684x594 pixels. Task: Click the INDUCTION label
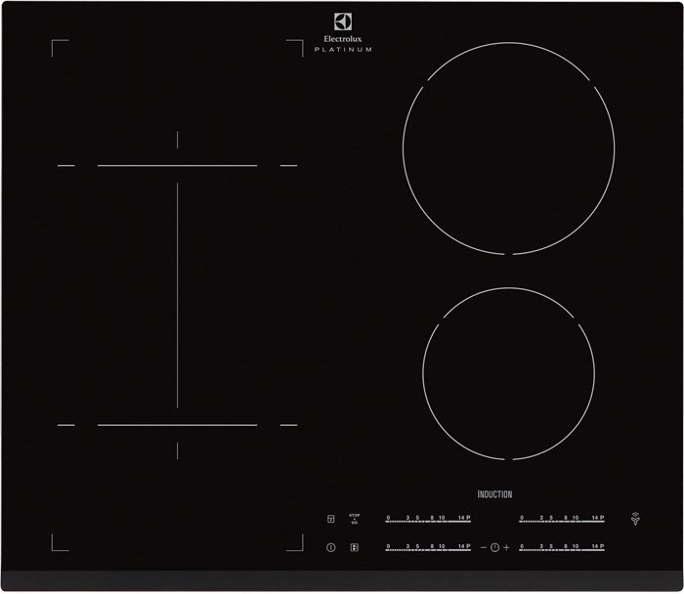[494, 494]
